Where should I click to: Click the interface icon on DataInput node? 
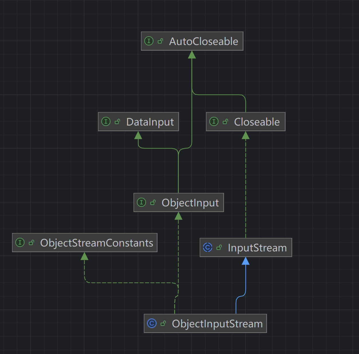coord(106,122)
